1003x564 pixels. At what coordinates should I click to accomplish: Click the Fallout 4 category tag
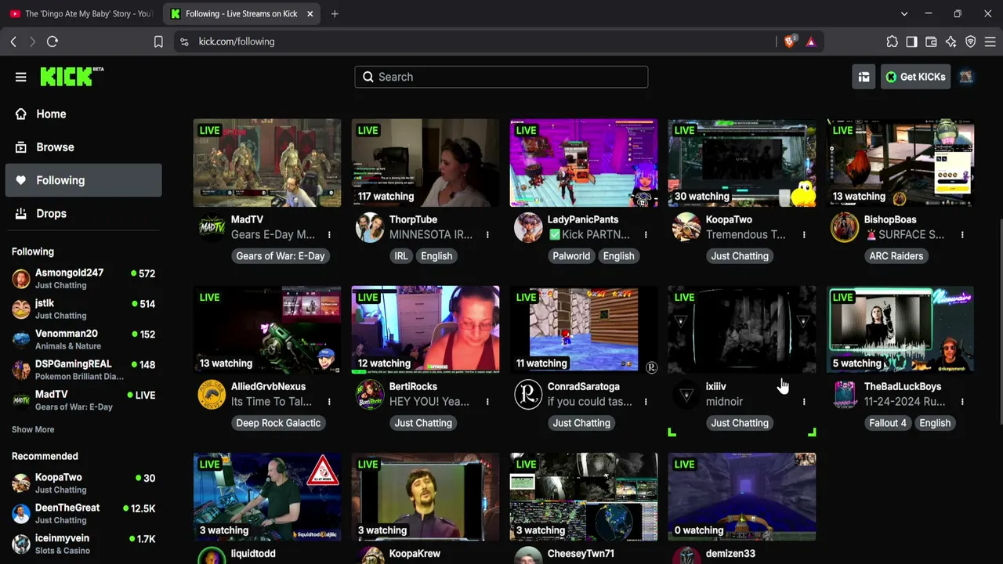point(888,423)
